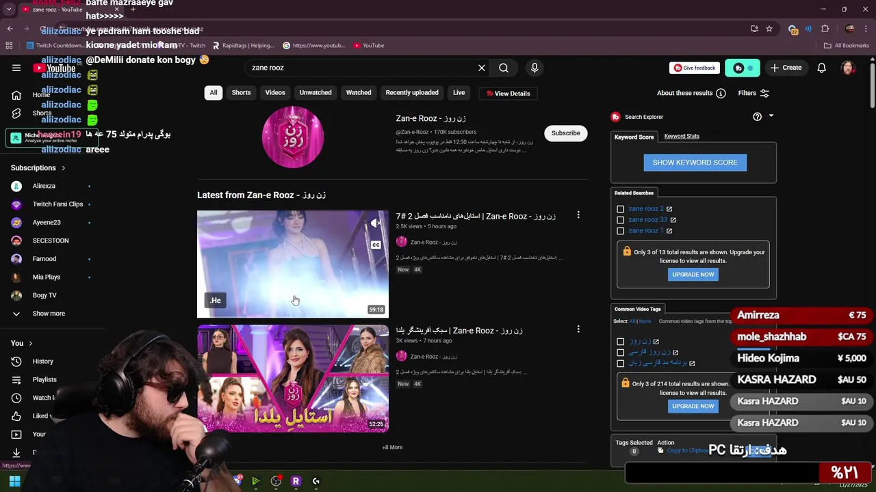This screenshot has width=876, height=492.
Task: Open zane rooz 2 in new tab icon
Action: [x=669, y=209]
